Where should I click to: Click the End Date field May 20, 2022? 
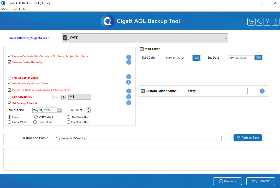coord(241,58)
